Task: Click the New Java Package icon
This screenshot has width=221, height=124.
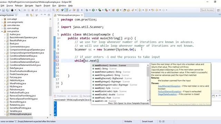Action: (x=114, y=10)
